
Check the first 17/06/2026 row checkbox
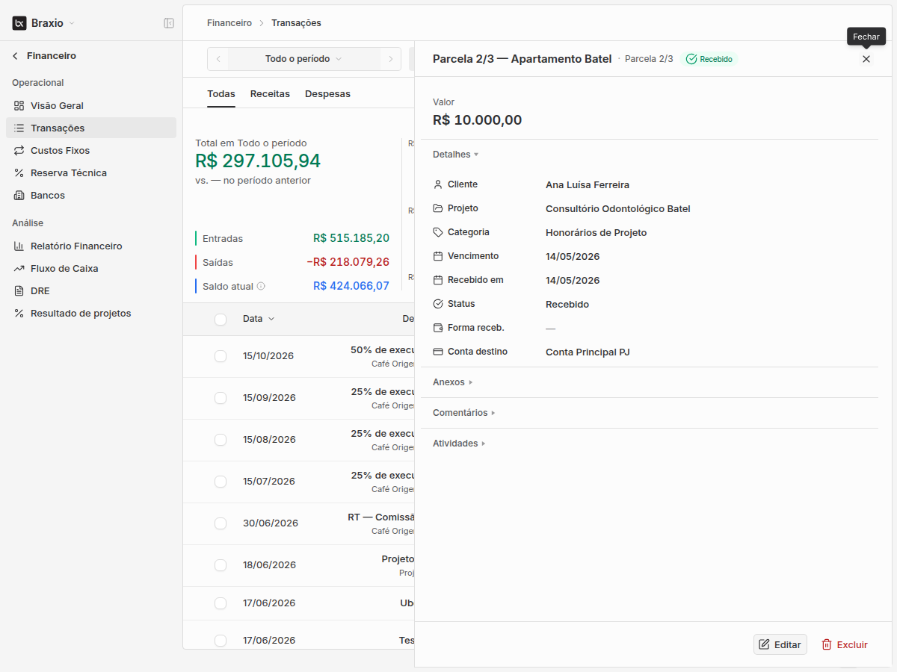221,603
